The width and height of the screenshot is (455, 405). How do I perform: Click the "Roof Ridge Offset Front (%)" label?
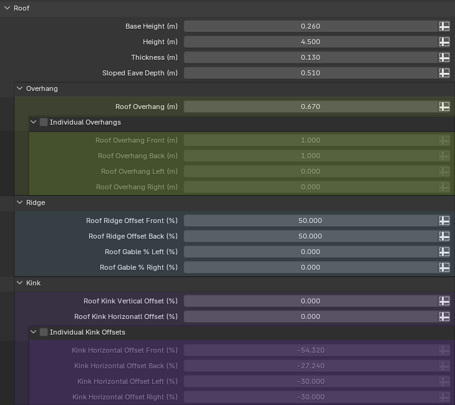click(x=132, y=221)
